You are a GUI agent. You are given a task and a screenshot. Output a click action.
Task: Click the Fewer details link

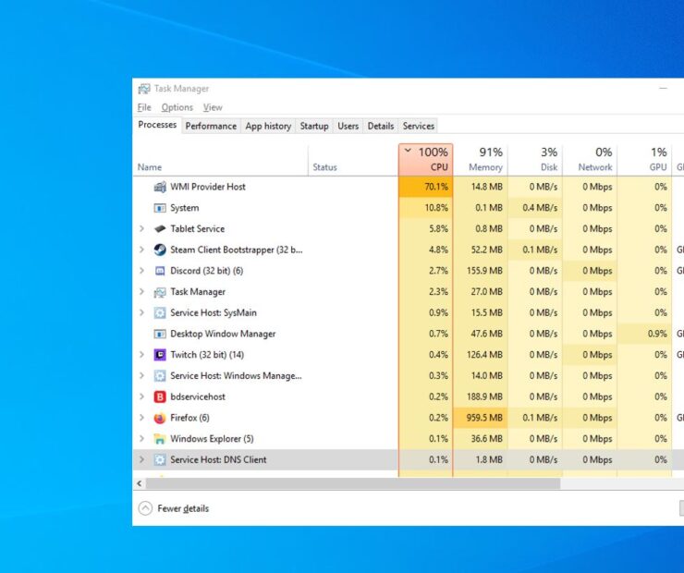pos(183,508)
